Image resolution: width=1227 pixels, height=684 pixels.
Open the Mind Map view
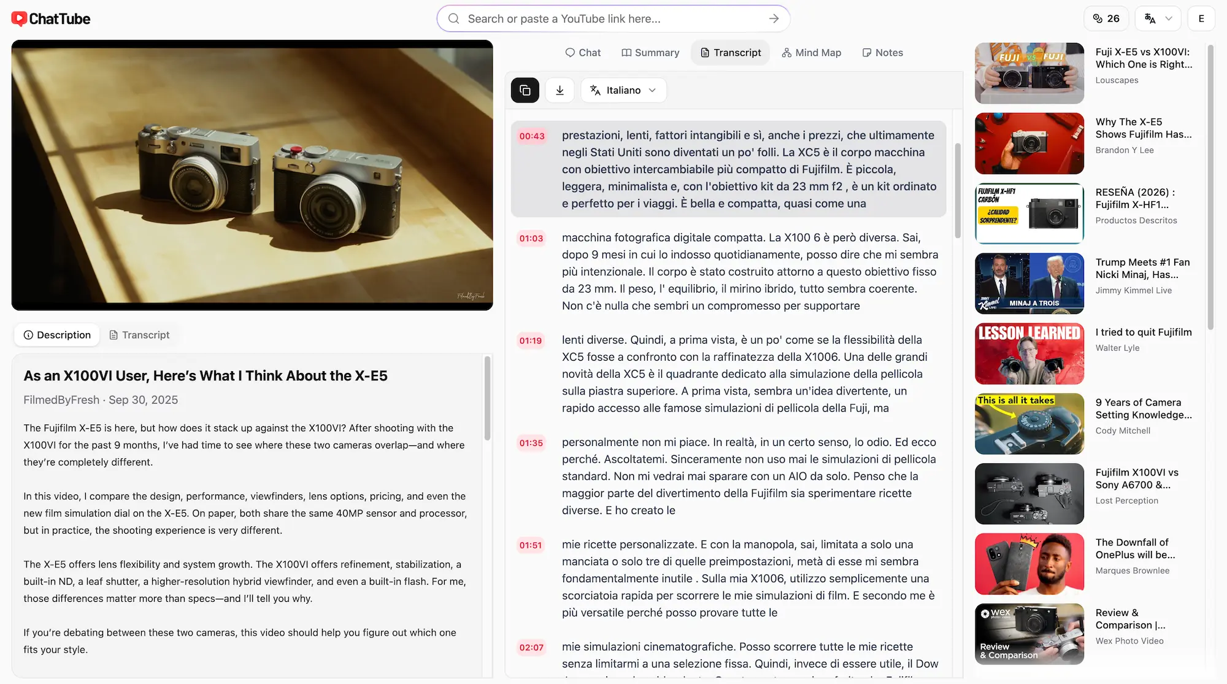811,53
